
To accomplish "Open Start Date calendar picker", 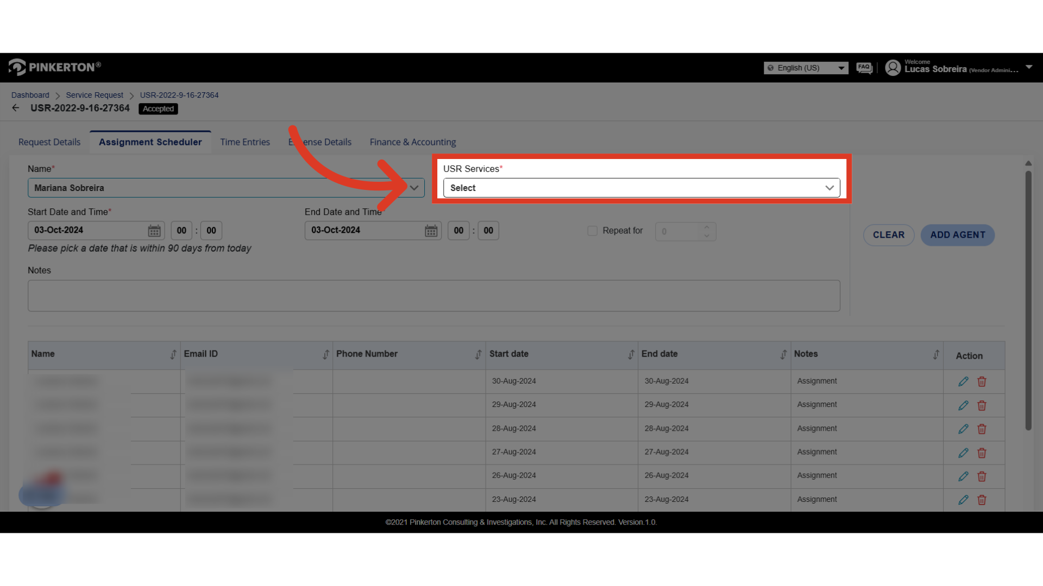I will [x=154, y=231].
